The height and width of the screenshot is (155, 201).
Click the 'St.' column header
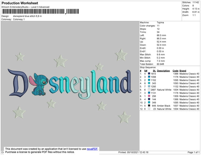(x=154, y=71)
